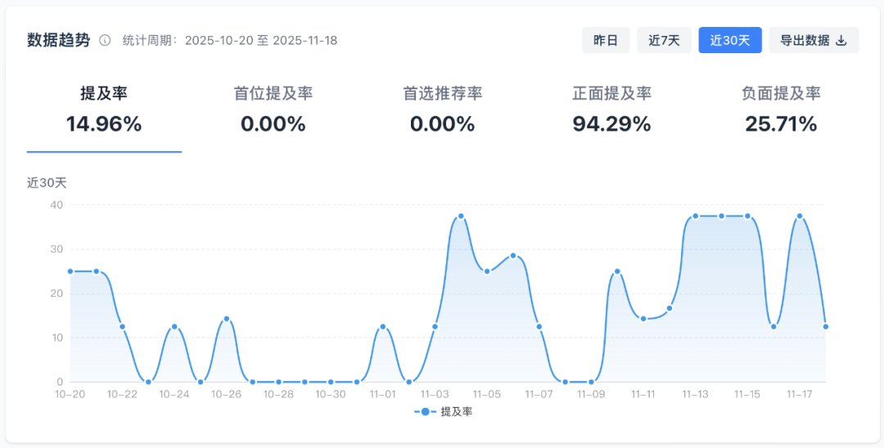Click the 10-24 data point
The image size is (884, 448).
coord(174,326)
